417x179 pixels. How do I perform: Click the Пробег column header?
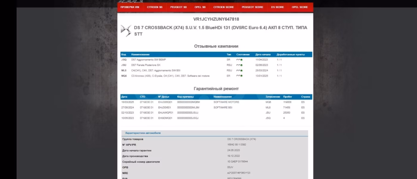pos(287,97)
